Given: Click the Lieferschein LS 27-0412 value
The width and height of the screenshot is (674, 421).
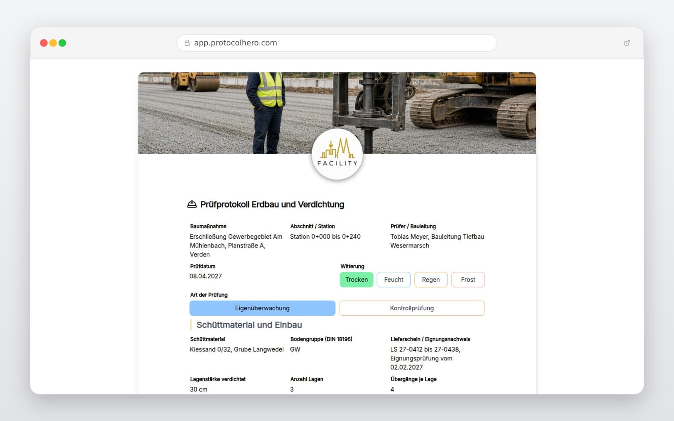Looking at the screenshot, I should [x=425, y=358].
